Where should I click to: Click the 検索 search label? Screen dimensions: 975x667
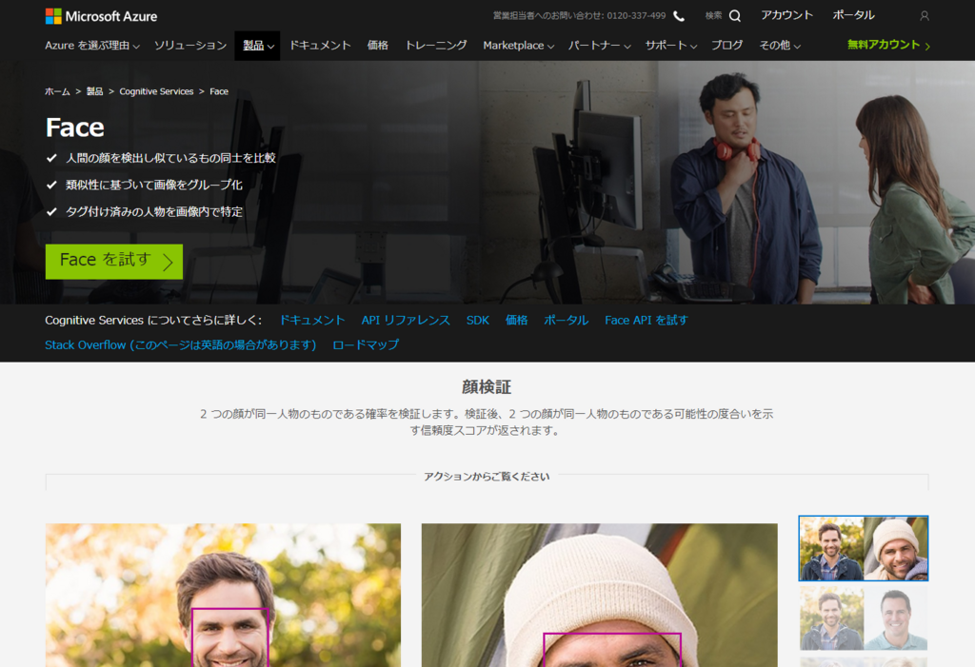[713, 15]
